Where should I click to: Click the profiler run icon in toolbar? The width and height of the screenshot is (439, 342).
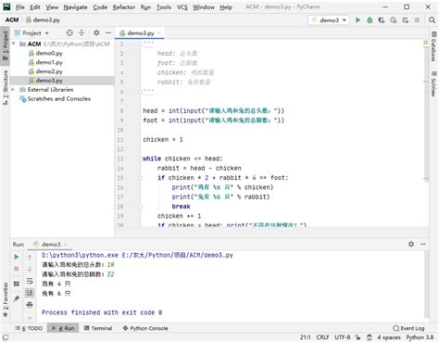pos(394,20)
